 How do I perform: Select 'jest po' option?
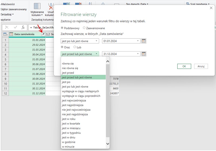point(83,82)
